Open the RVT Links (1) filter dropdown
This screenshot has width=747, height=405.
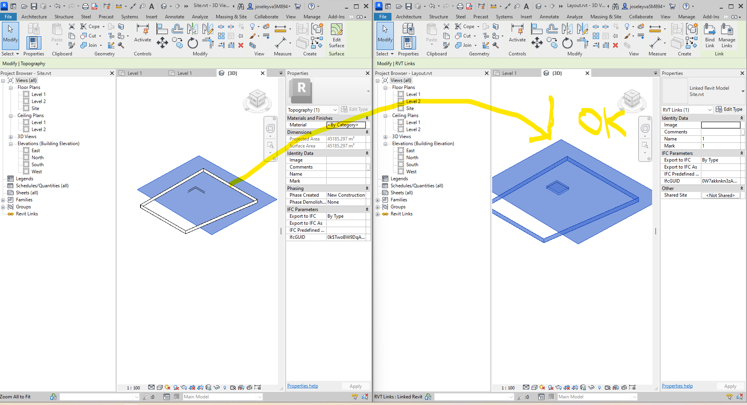687,110
